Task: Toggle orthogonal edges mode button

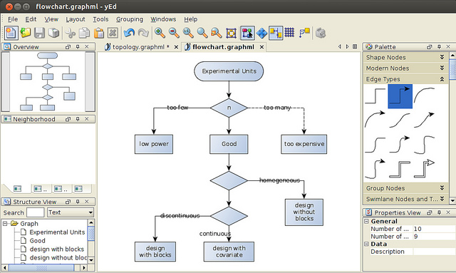Action: click(276, 33)
